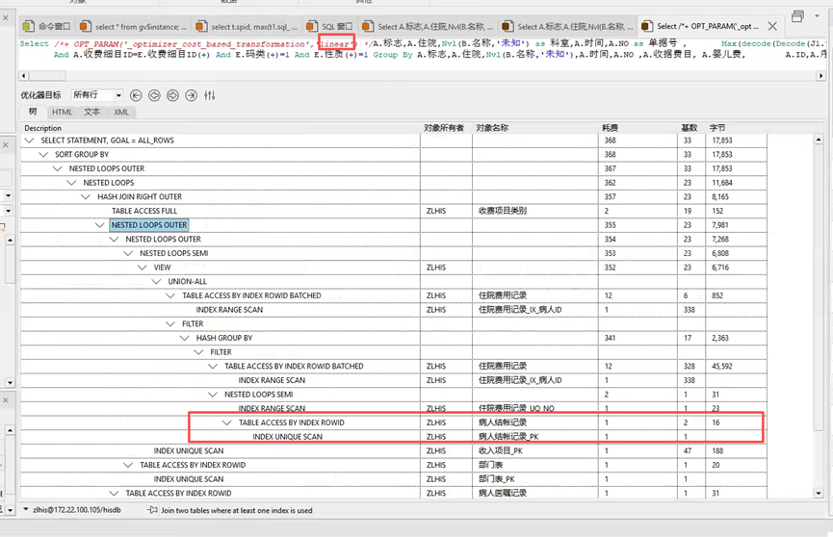833x537 pixels.
Task: Click the tab list dropdown arrow at top right
Action: click(x=817, y=16)
